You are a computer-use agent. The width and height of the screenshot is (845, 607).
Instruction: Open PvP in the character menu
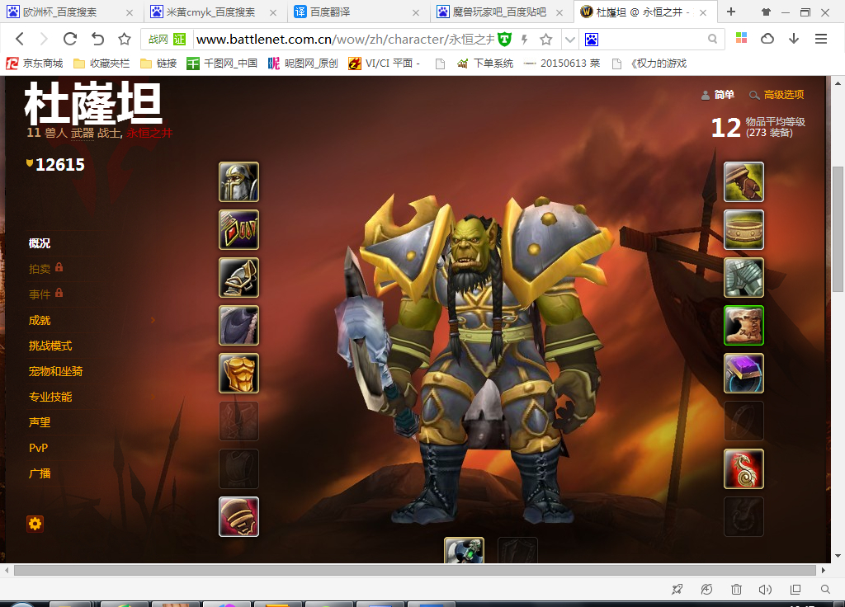[x=38, y=448]
